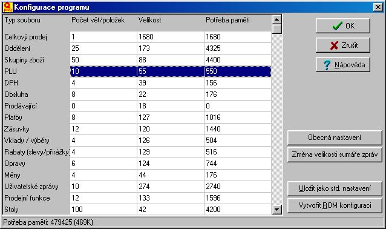The image size is (386, 229).
Task: Click the Q app icon in title bar
Action: tap(7, 7)
